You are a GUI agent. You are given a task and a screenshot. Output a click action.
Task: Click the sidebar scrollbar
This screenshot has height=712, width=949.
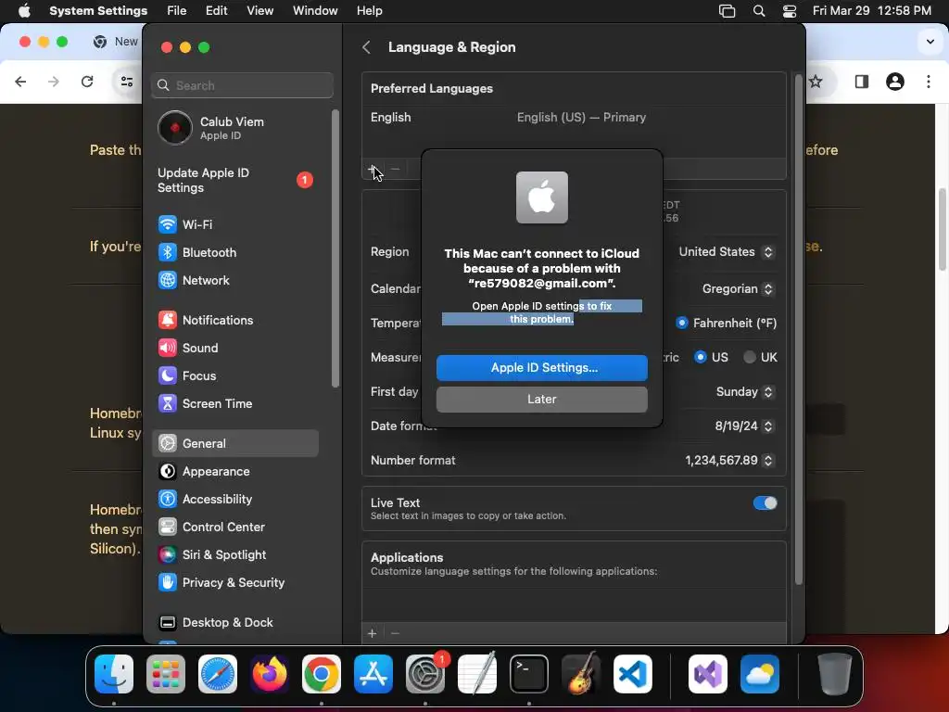coord(335,248)
